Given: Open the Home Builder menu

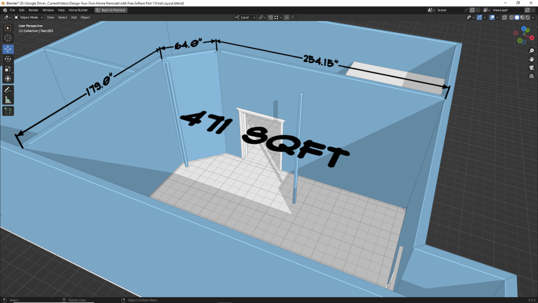Looking at the screenshot, I should (78, 10).
